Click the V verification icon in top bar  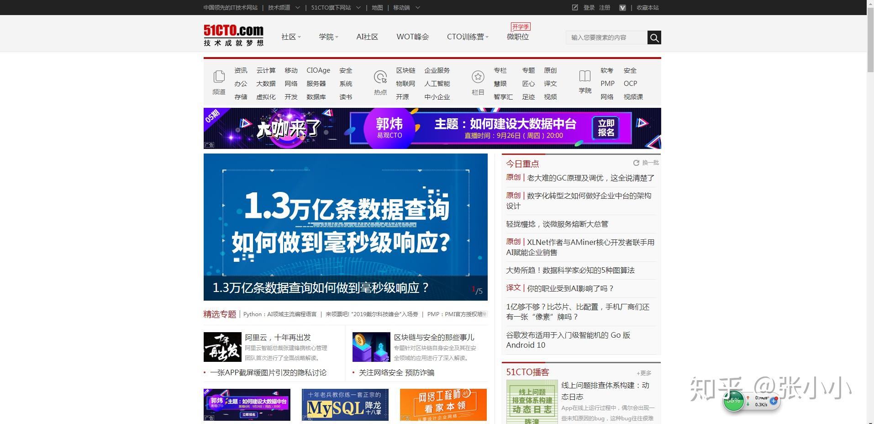(622, 8)
